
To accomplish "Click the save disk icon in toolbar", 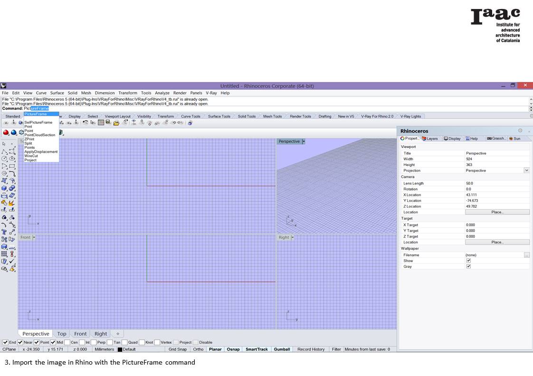I will pyautogui.click(x=109, y=123).
